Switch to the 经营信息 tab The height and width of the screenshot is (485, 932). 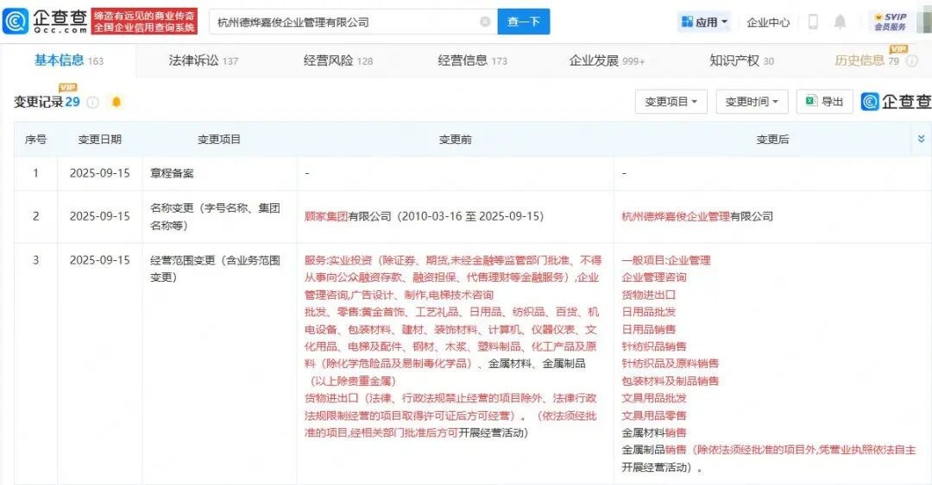473,60
